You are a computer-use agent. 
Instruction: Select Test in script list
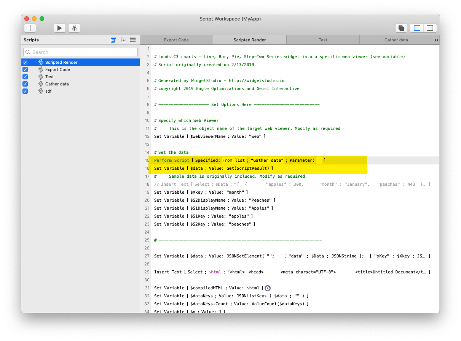point(81,77)
